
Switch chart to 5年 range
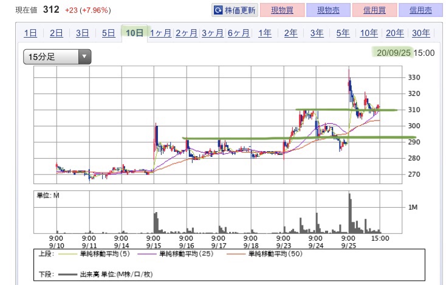point(343,33)
